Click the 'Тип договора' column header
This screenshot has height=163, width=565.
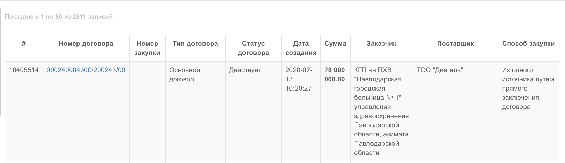coord(195,43)
